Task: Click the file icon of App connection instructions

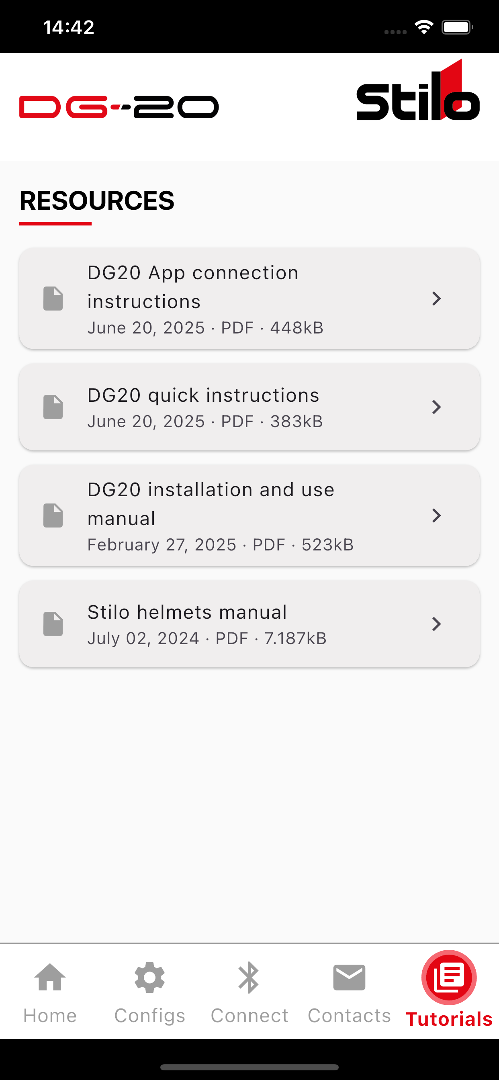Action: pos(53,299)
